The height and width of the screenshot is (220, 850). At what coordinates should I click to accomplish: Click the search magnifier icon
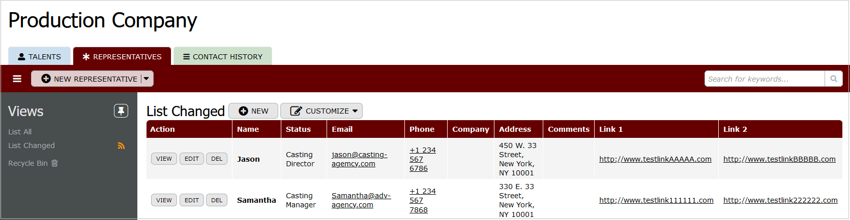pyautogui.click(x=834, y=79)
